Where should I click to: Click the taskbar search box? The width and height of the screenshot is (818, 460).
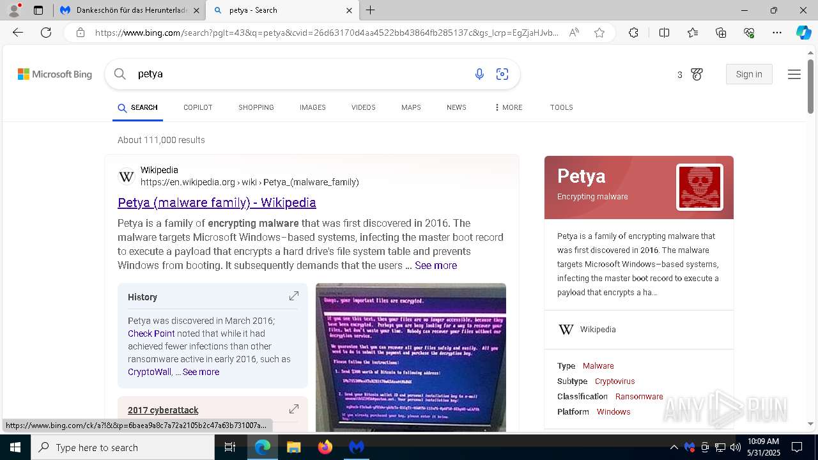coord(123,447)
